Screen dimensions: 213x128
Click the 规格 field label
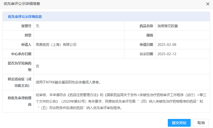click(x=150, y=35)
